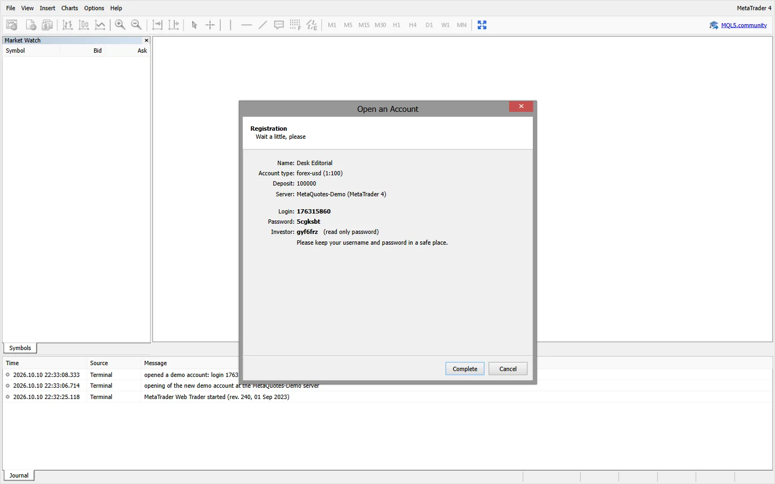Viewport: 775px width, 484px height.
Task: Select the Crosshair tool
Action: [x=210, y=25]
